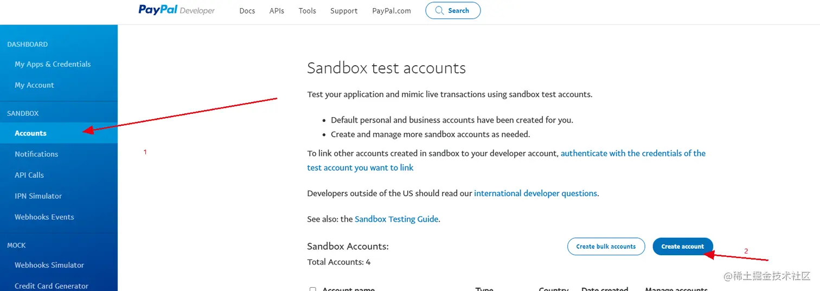Click the Search button in header
Image resolution: width=820 pixels, height=291 pixels.
(x=453, y=10)
